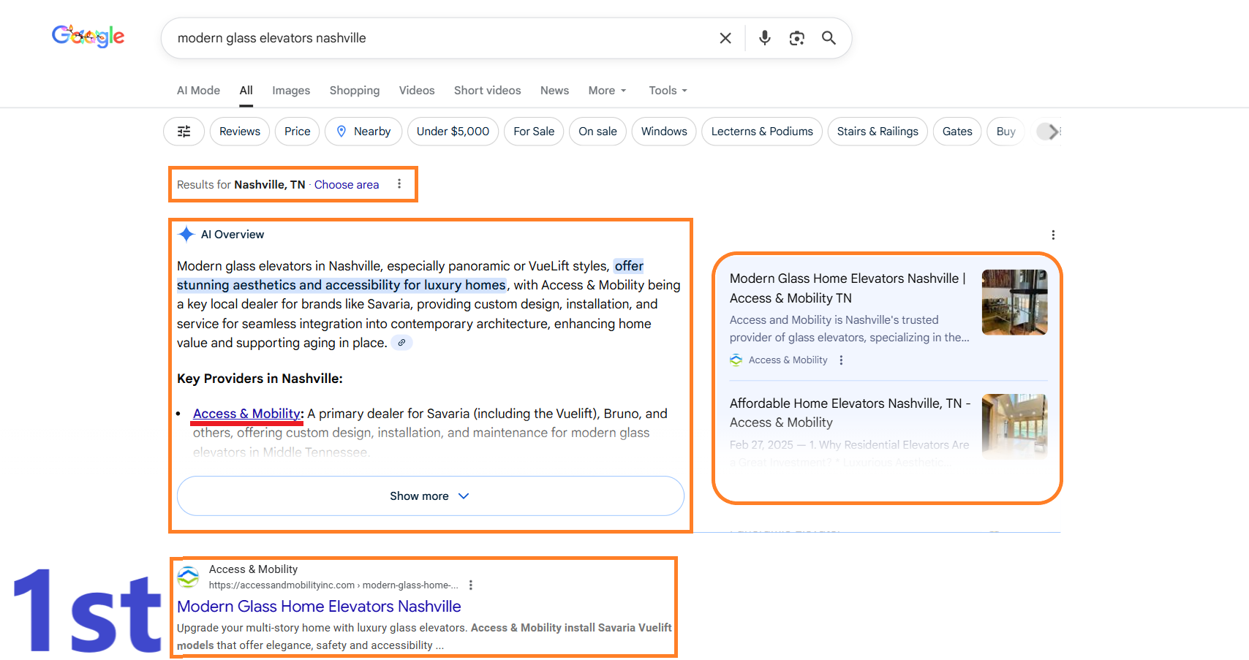Open three-dot menu beside Access & Mobility source
This screenshot has width=1249, height=660.
click(842, 360)
